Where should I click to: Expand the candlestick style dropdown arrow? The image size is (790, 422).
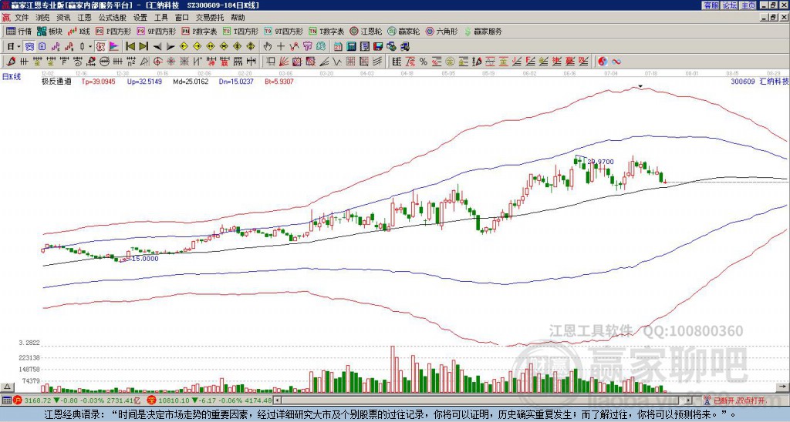pyautogui.click(x=90, y=47)
